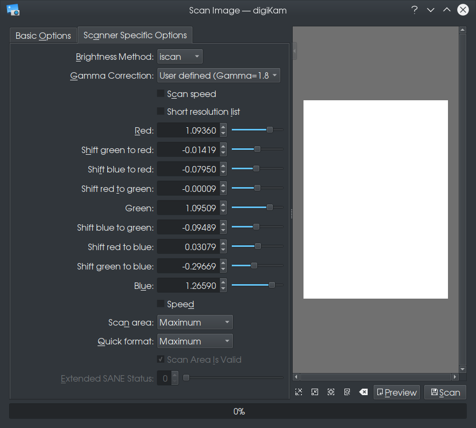Click the digiKam app icon in title bar

point(13,10)
